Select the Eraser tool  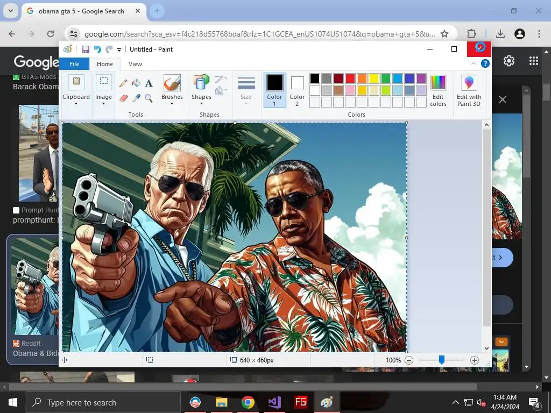pyautogui.click(x=123, y=98)
